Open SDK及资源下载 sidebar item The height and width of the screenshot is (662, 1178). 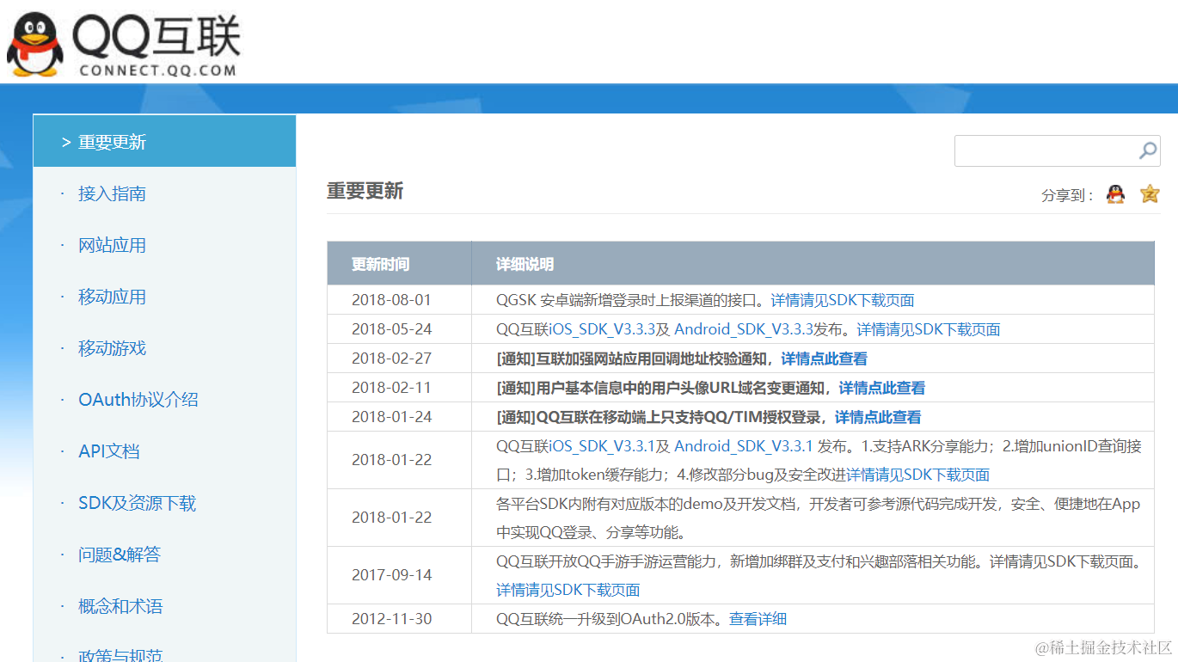[137, 503]
